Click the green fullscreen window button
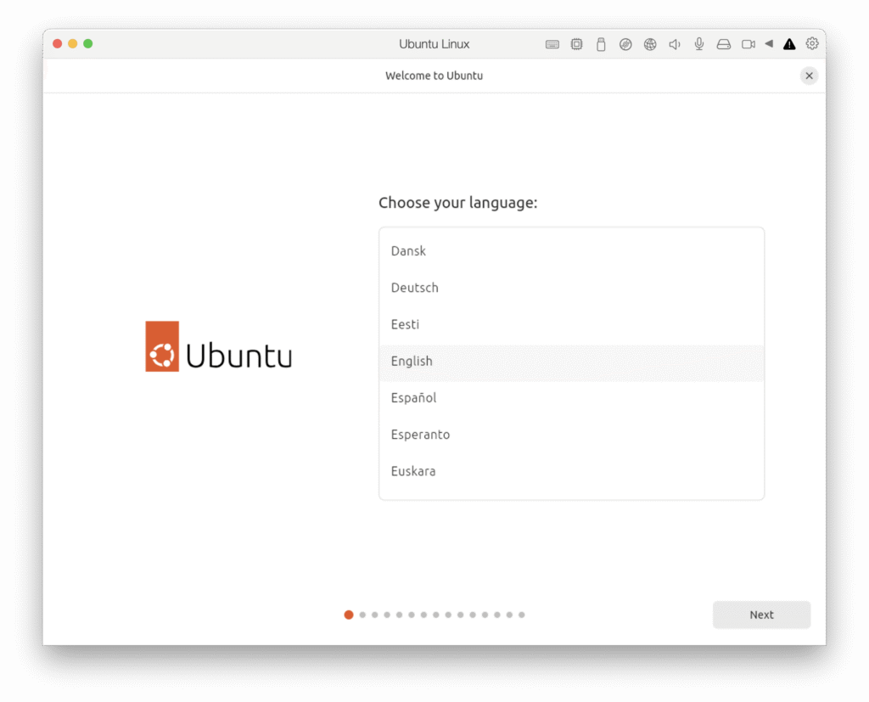Screen dimensions: 869x702 (88, 44)
